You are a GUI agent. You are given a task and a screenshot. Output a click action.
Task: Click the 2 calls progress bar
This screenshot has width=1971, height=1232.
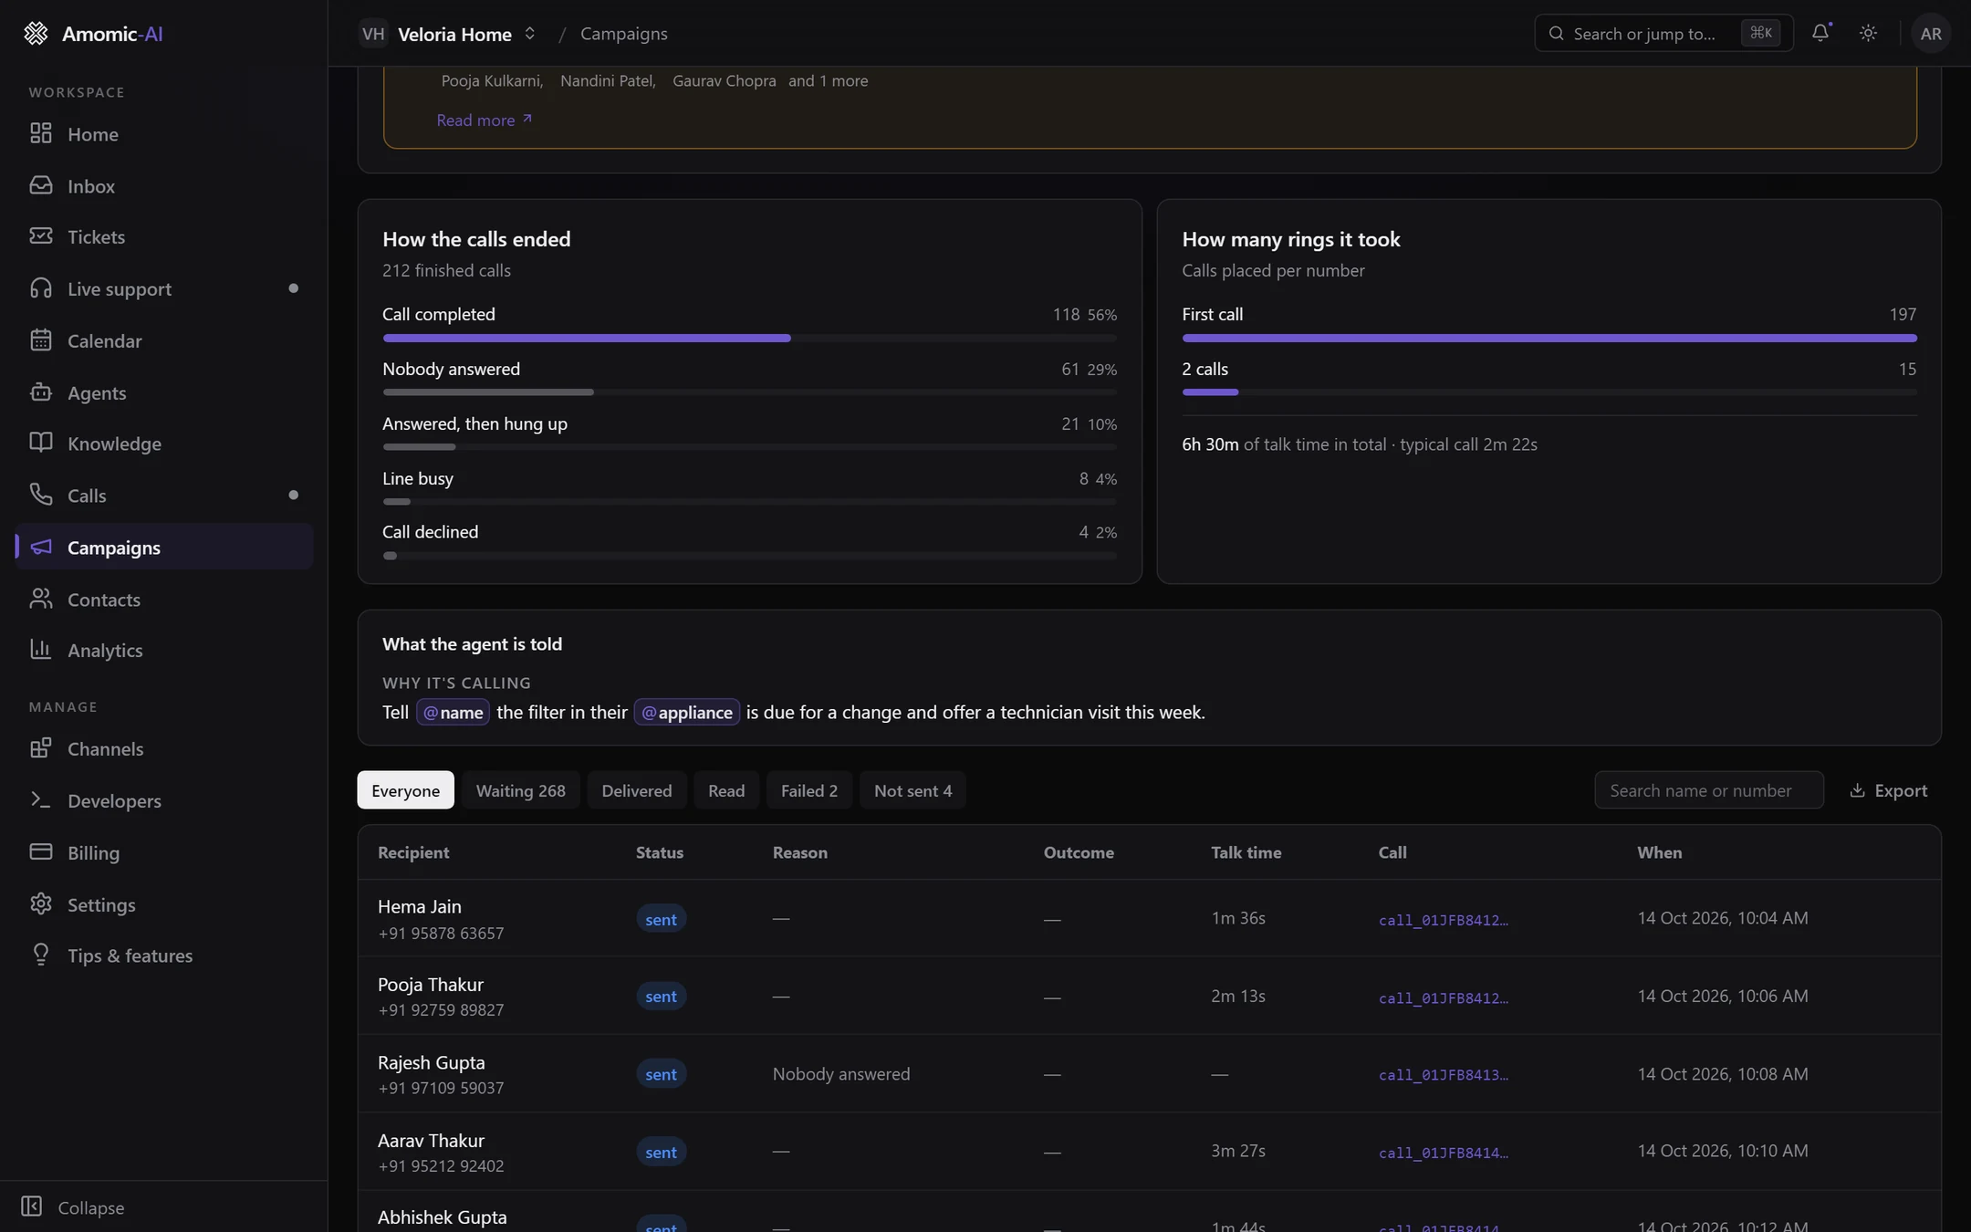click(x=1549, y=392)
